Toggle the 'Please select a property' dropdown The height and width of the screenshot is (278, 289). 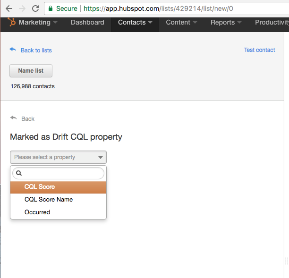(58, 157)
